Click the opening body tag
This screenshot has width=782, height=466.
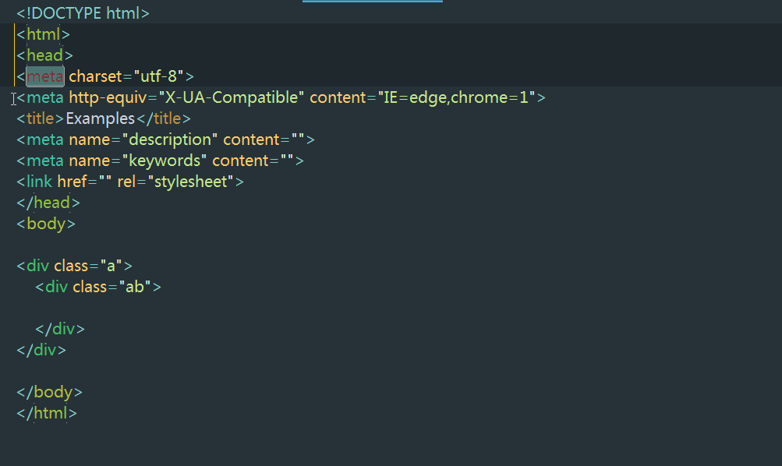click(x=46, y=224)
